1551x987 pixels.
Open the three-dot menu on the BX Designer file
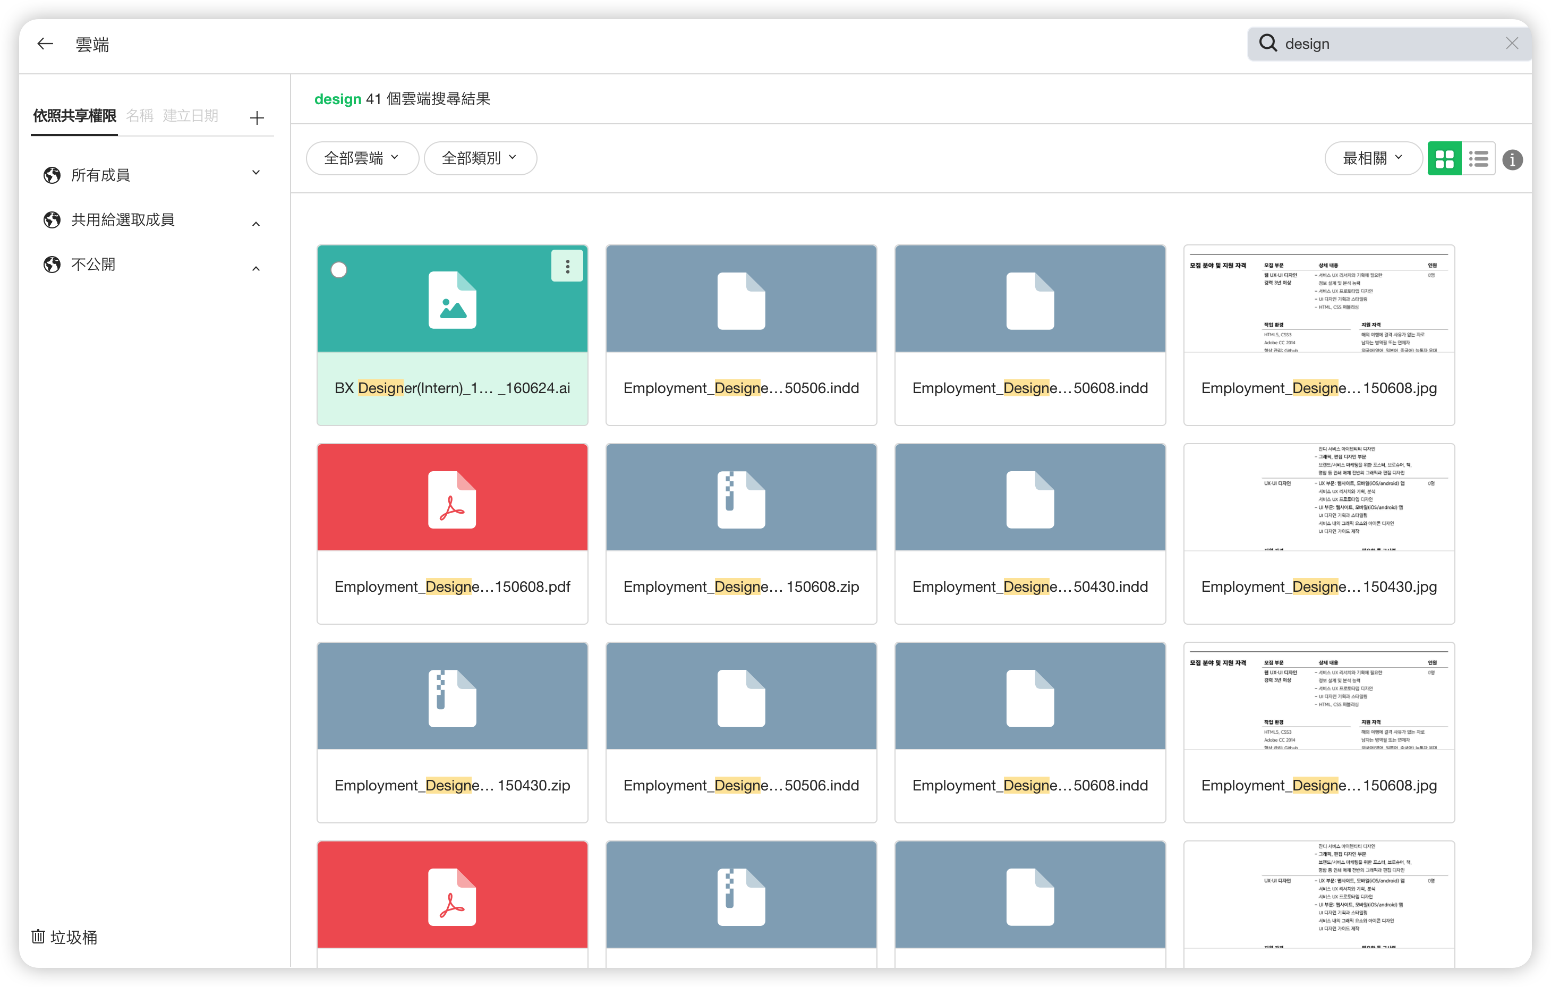[x=567, y=266]
